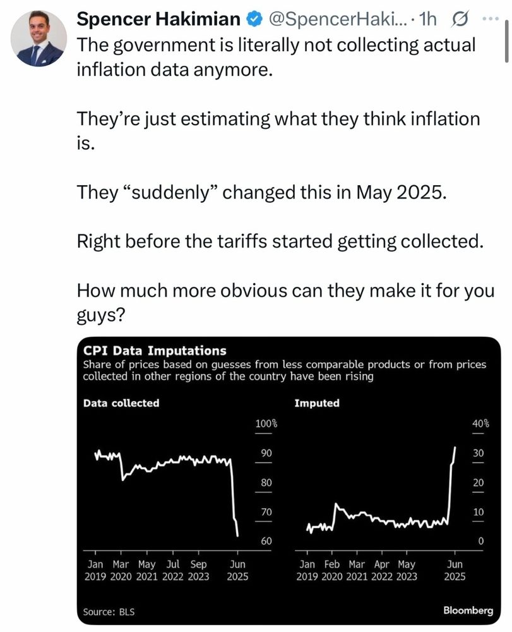Click the Bloomberg logo in the chart corner
The image size is (512, 632).
[468, 611]
